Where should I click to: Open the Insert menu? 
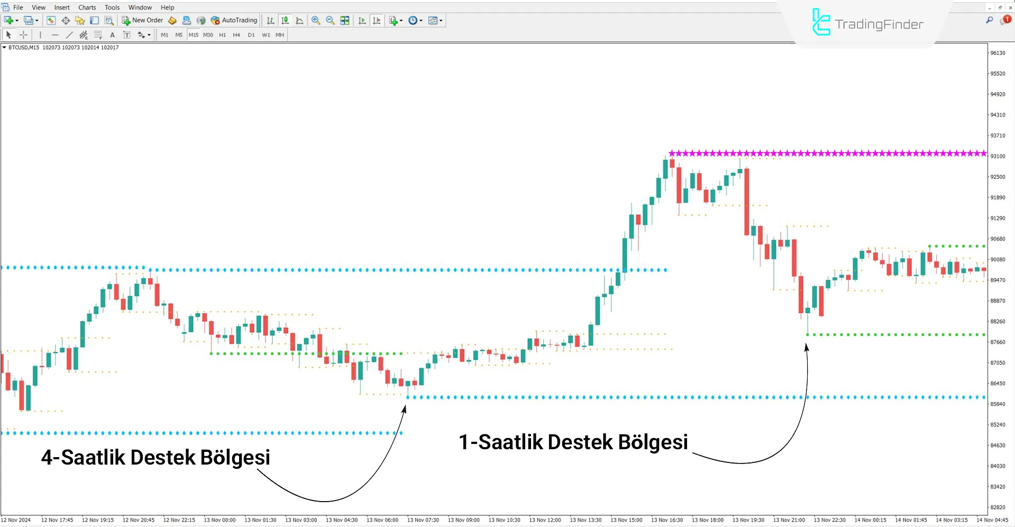pos(62,7)
